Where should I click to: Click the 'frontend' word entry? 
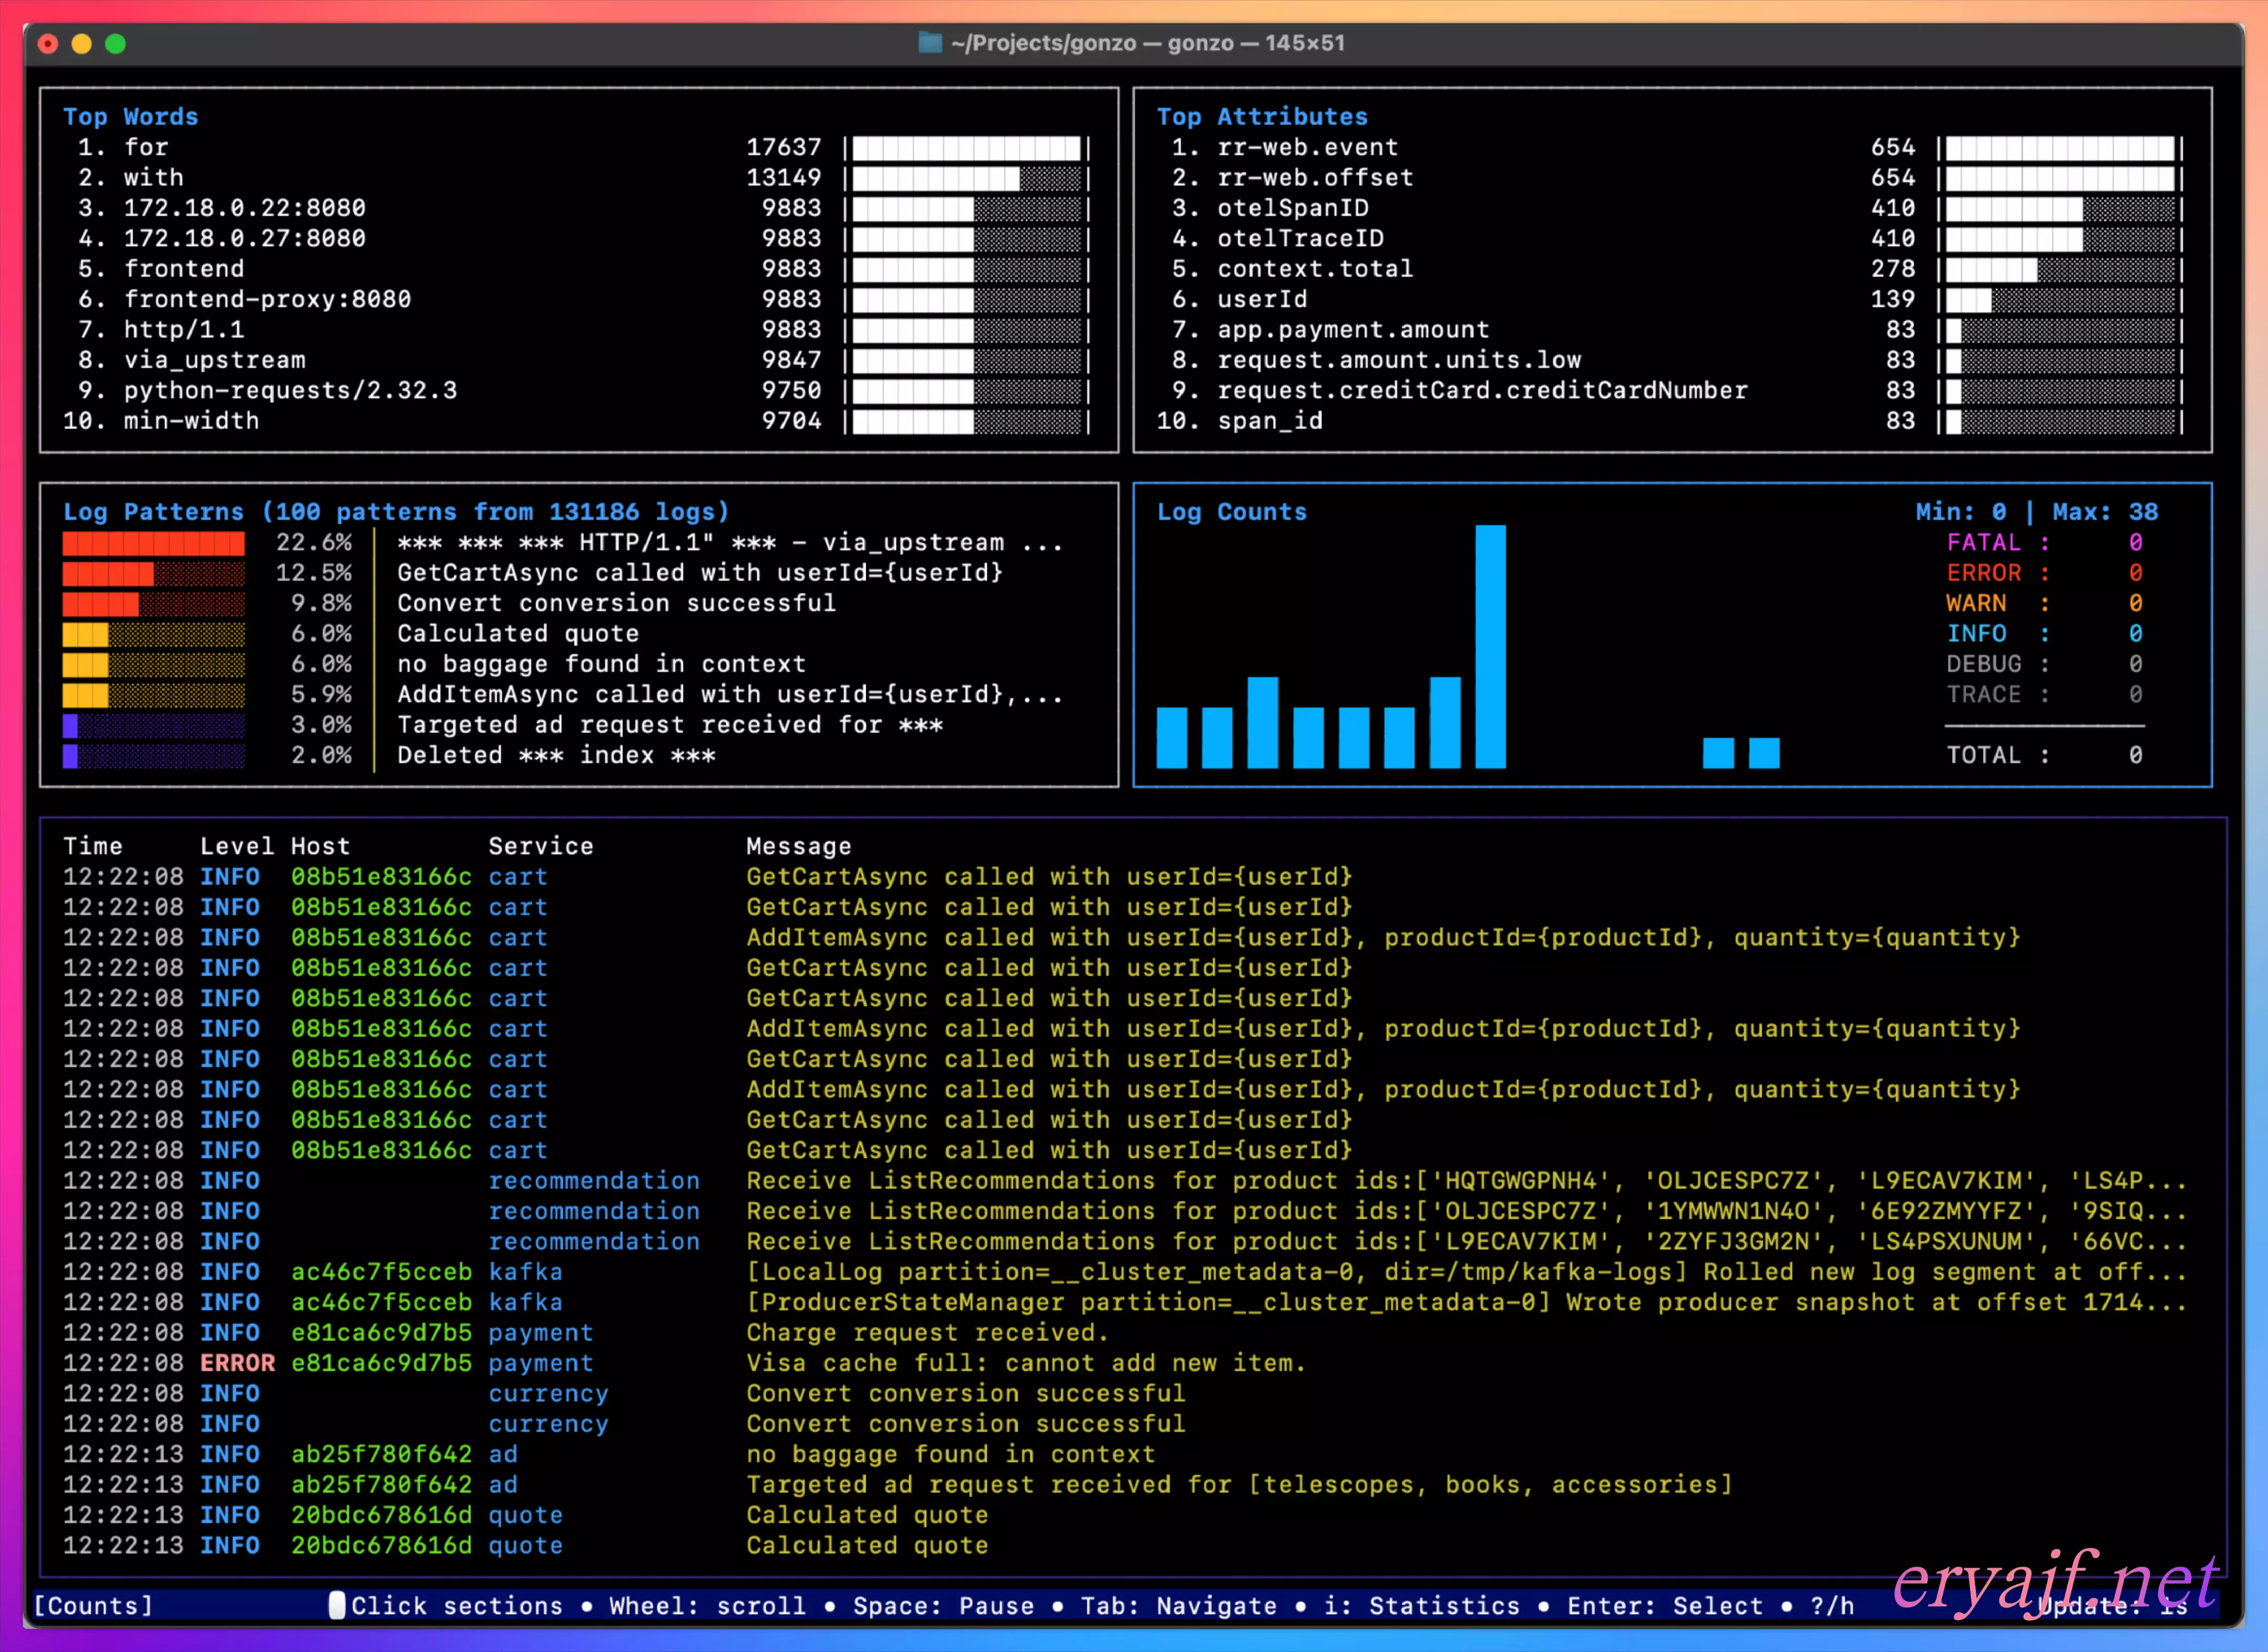[184, 269]
